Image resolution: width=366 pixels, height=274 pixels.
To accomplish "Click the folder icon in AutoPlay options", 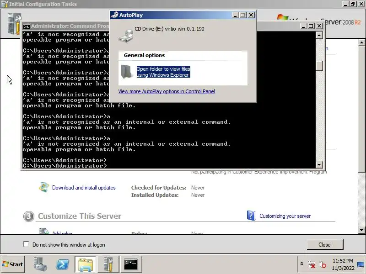I will click(126, 72).
